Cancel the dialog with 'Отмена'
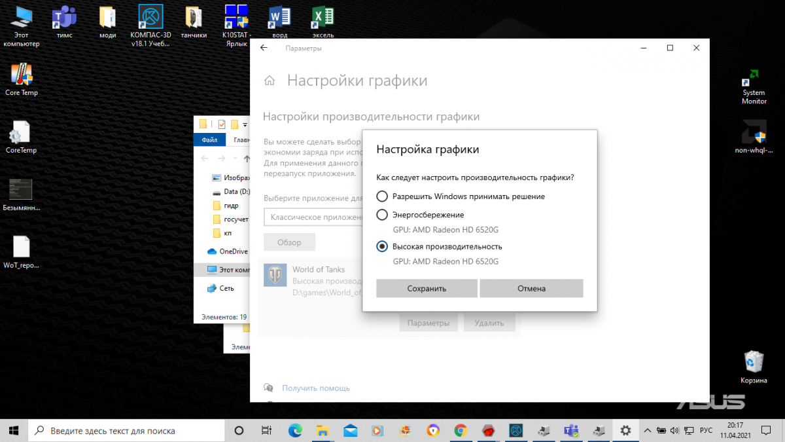The image size is (785, 442). pyautogui.click(x=531, y=288)
